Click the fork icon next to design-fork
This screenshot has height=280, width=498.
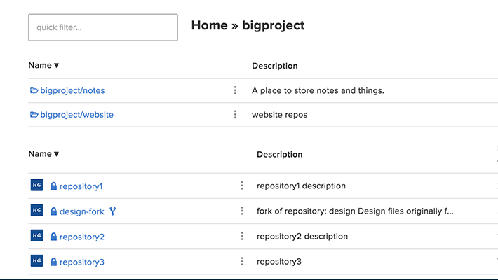pos(112,211)
